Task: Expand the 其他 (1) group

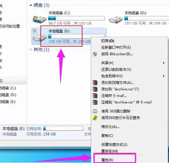Action: point(31,49)
